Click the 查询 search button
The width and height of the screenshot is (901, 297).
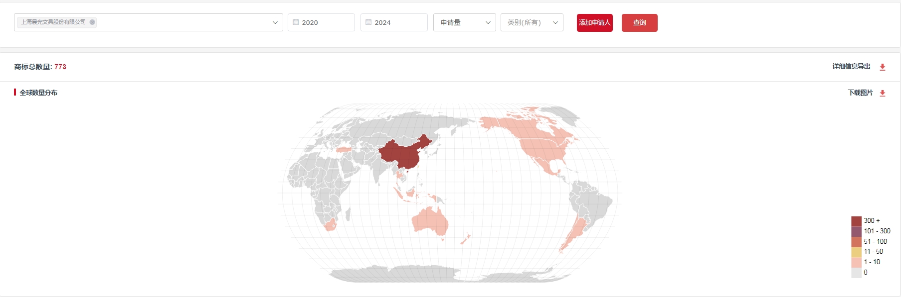pos(640,23)
